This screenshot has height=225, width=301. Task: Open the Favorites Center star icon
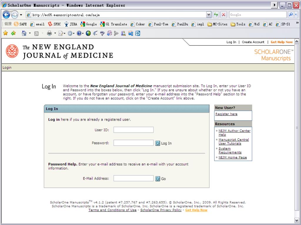(x=6, y=33)
